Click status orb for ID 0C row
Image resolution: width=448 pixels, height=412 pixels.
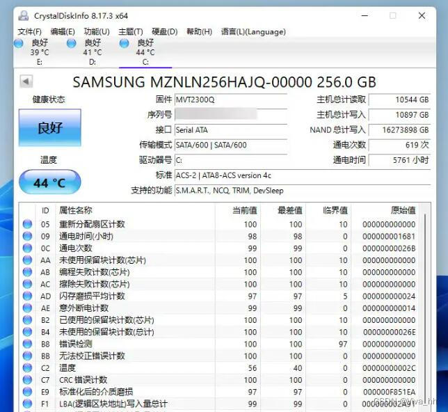[27, 248]
